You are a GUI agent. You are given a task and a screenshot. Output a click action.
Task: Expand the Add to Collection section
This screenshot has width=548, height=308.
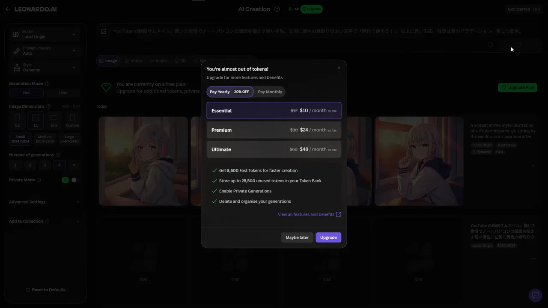[45, 222]
